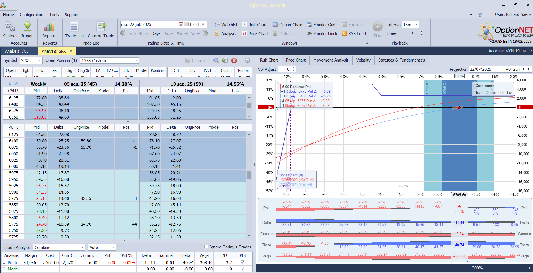533x273 pixels.
Task: Toggle the Plot checkbox for the Model row
Action: [243, 269]
